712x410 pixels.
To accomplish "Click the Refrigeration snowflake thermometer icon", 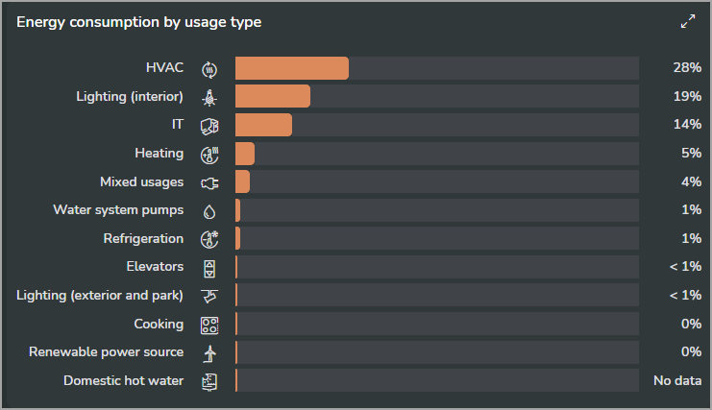I will pyautogui.click(x=209, y=239).
